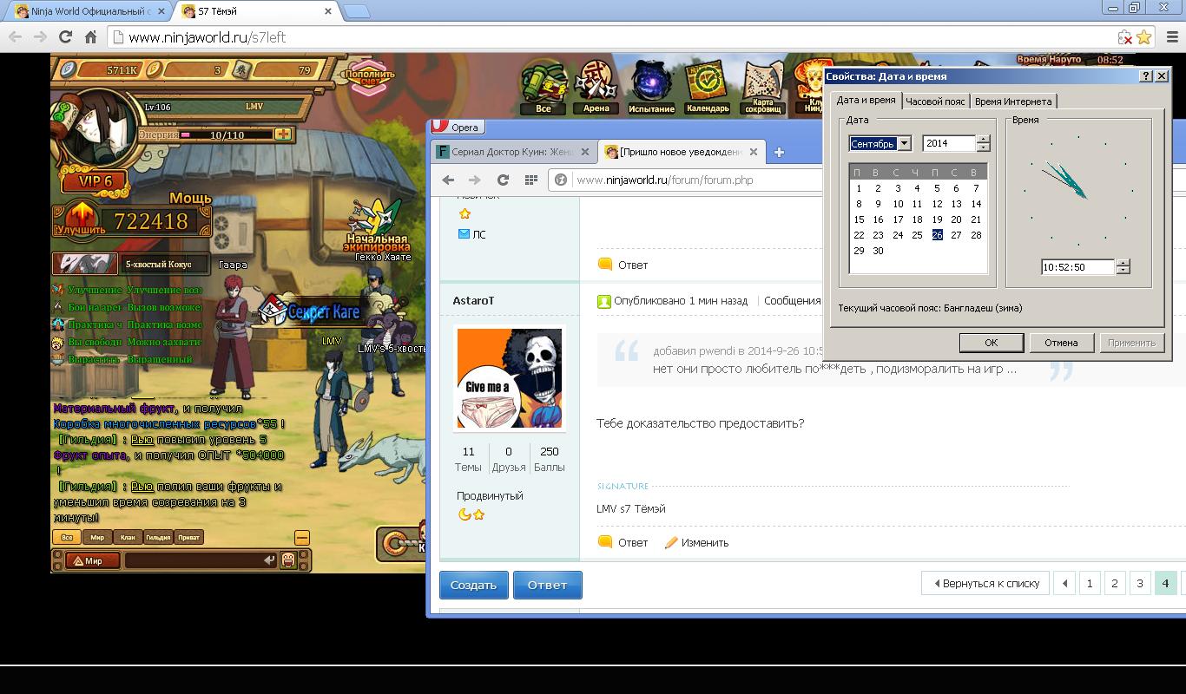Image resolution: width=1186 pixels, height=694 pixels.
Task: Click the chat send arrow icon
Action: point(269,560)
